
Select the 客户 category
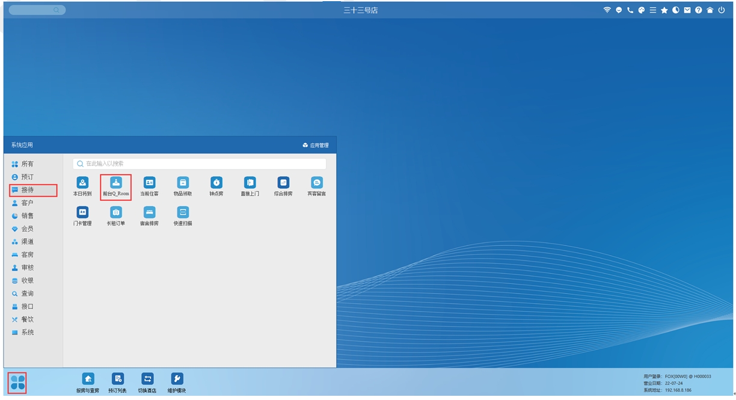[33, 203]
